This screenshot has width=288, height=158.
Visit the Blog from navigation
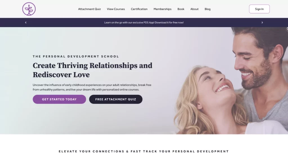click(208, 9)
